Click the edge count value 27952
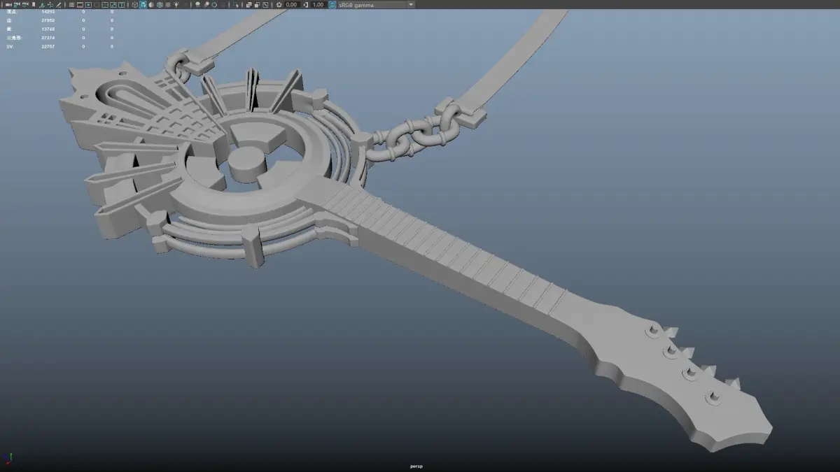840x472 pixels. (x=48, y=20)
